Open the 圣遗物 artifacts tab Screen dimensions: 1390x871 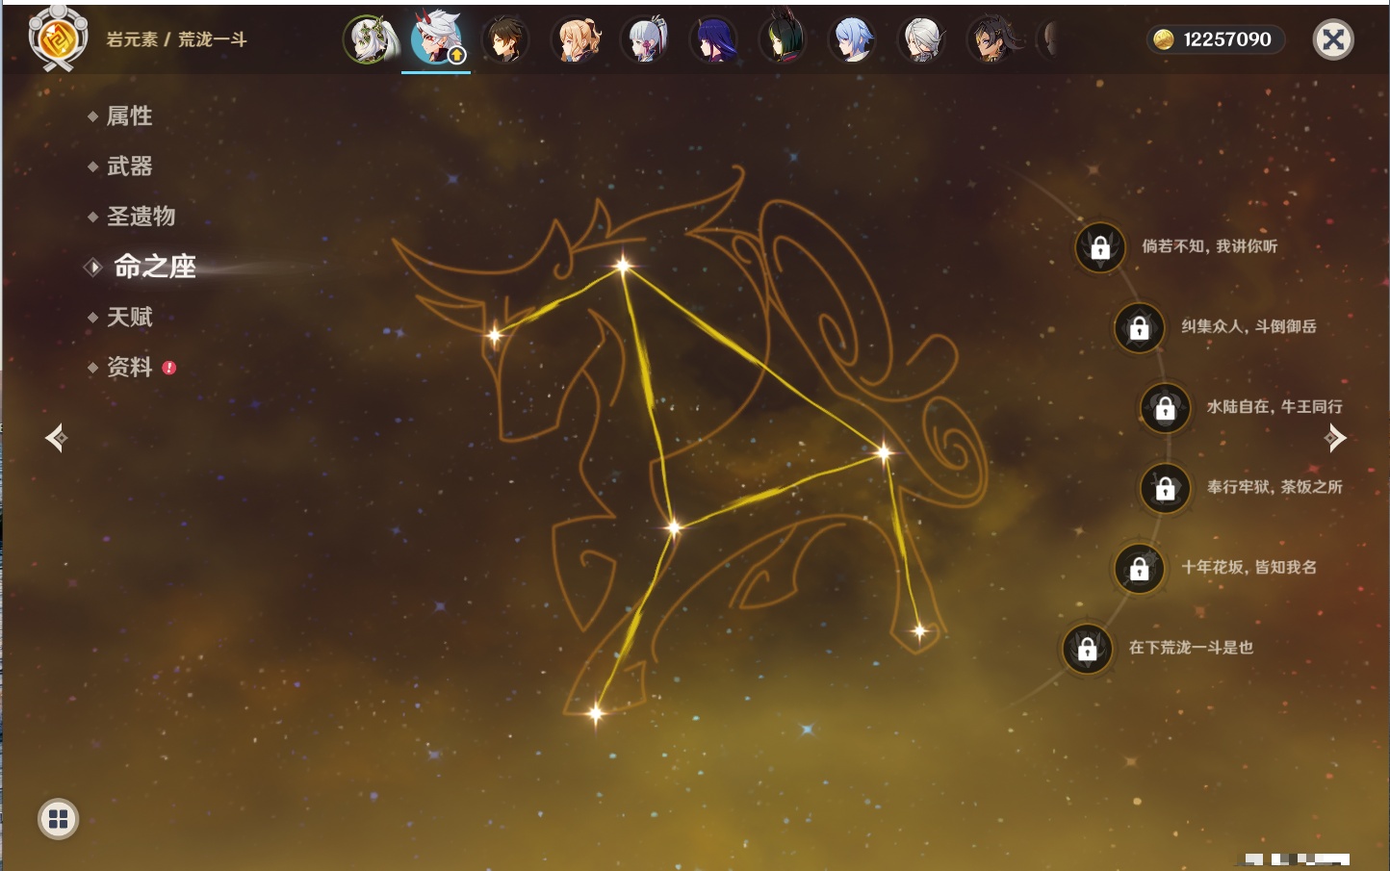(141, 217)
